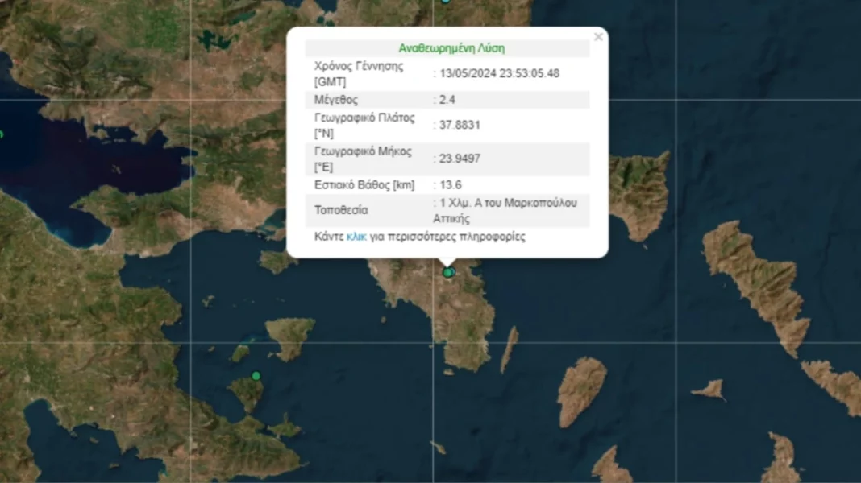This screenshot has height=483, width=861.
Task: Click the latitude value 37.8831
Action: pos(460,125)
